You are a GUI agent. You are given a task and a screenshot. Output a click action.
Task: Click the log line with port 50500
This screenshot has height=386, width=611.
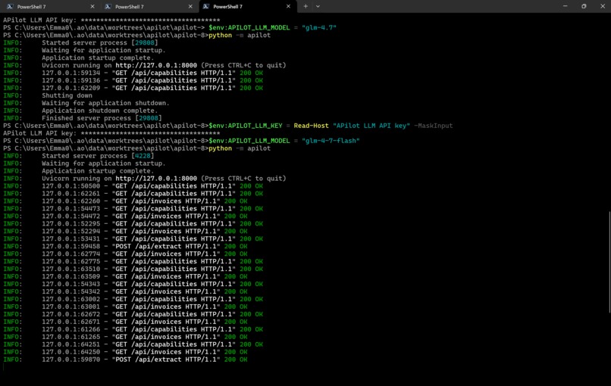click(133, 186)
